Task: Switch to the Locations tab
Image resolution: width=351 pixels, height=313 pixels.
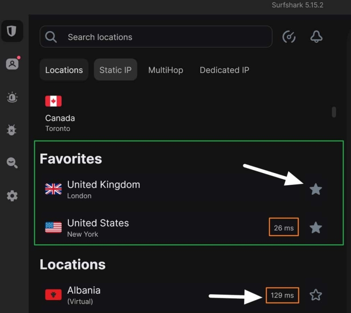Action: point(64,70)
